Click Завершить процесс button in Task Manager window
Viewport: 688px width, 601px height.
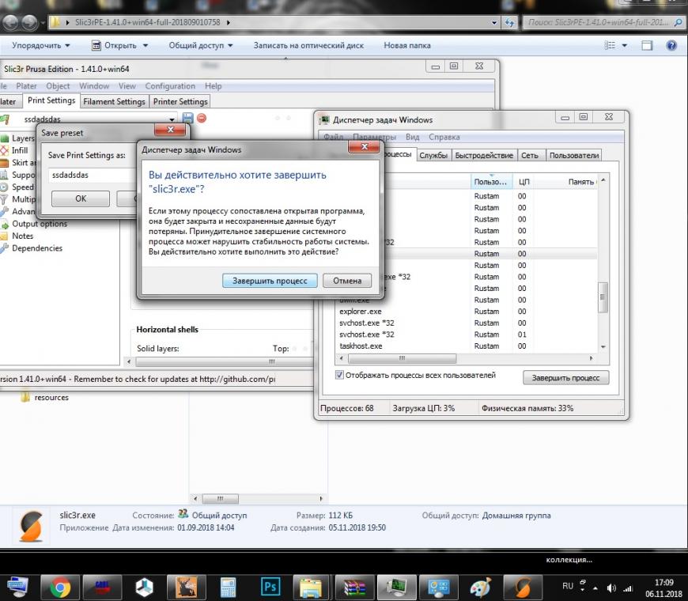click(565, 378)
